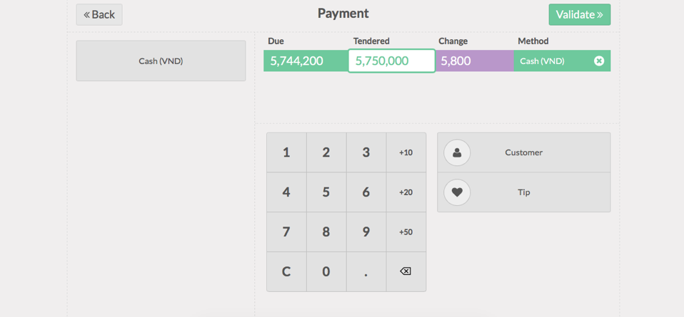Viewport: 684px width, 317px height.
Task: Go back using the Back button
Action: tap(99, 14)
